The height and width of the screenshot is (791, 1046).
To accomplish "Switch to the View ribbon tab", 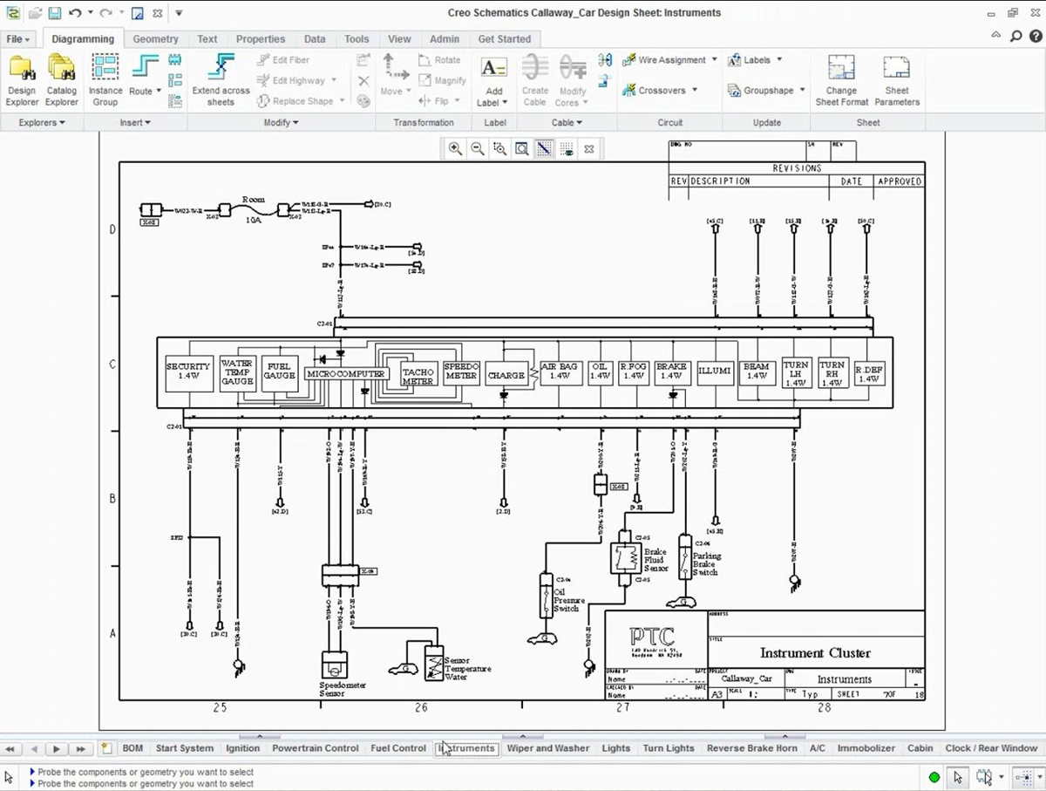I will 399,39.
